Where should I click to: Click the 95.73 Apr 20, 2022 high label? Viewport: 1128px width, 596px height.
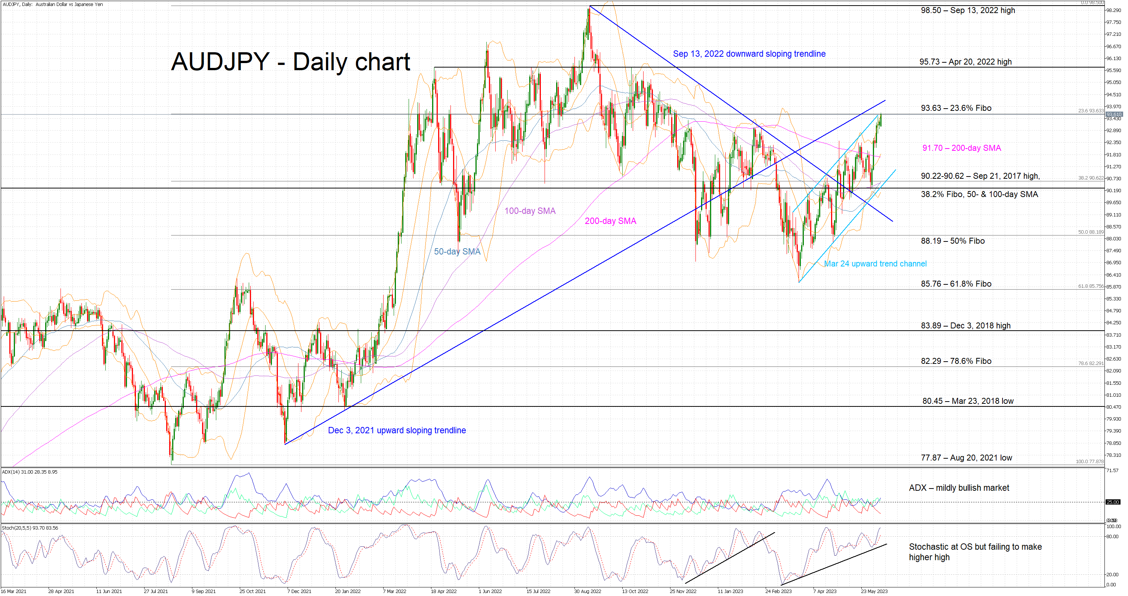coord(965,62)
